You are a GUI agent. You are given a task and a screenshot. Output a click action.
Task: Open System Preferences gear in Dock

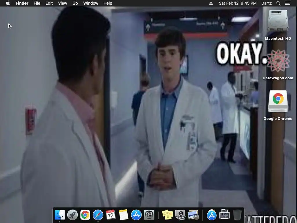pyautogui.click(x=149, y=215)
